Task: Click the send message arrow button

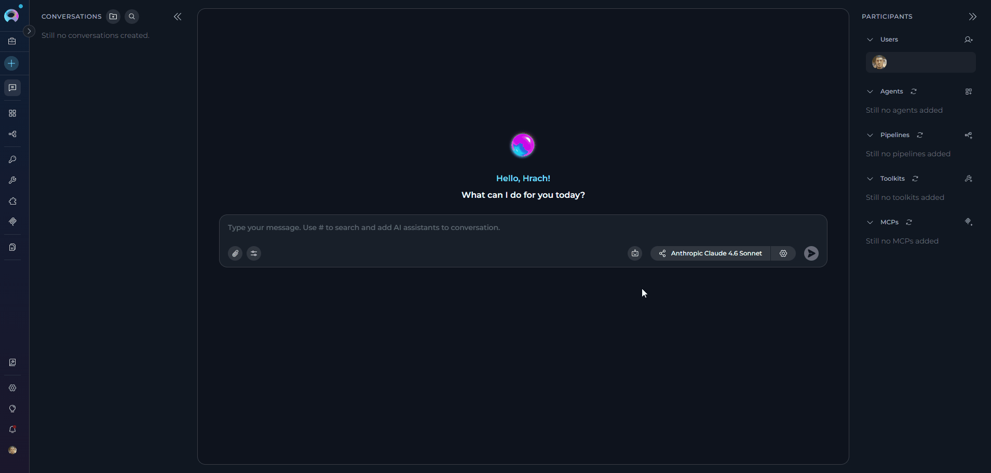Action: click(811, 253)
